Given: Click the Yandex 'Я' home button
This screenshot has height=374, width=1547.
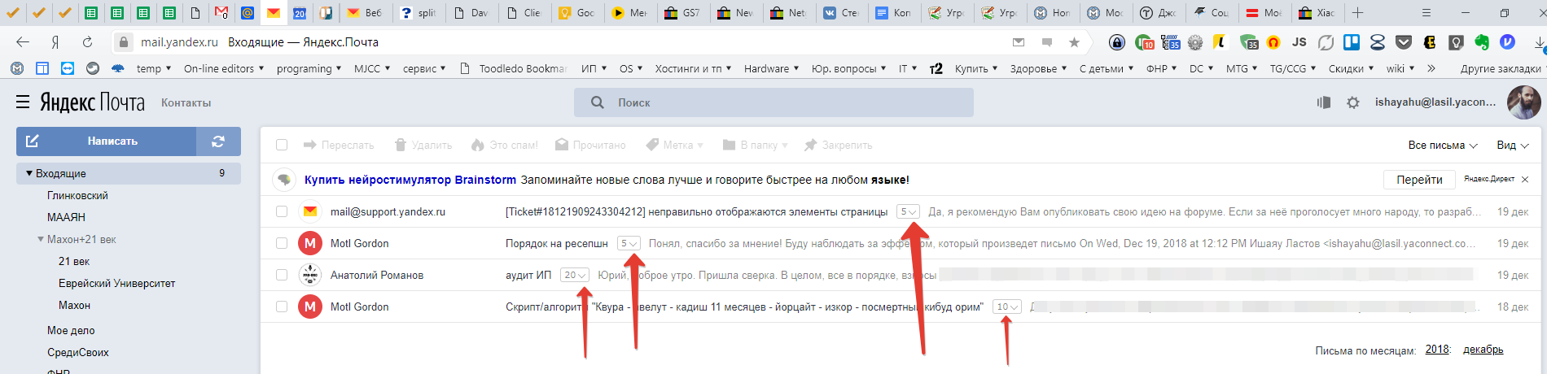Looking at the screenshot, I should [x=55, y=42].
